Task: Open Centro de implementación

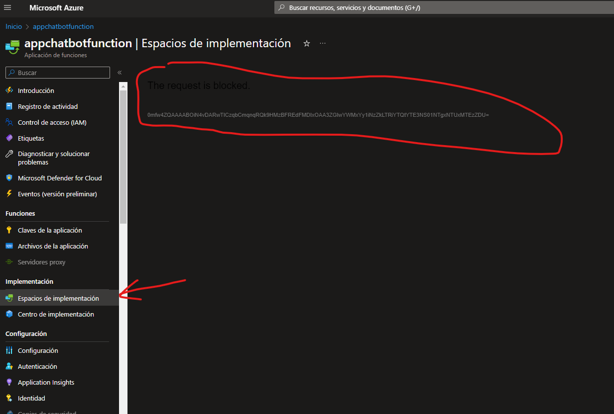Action: pos(56,314)
